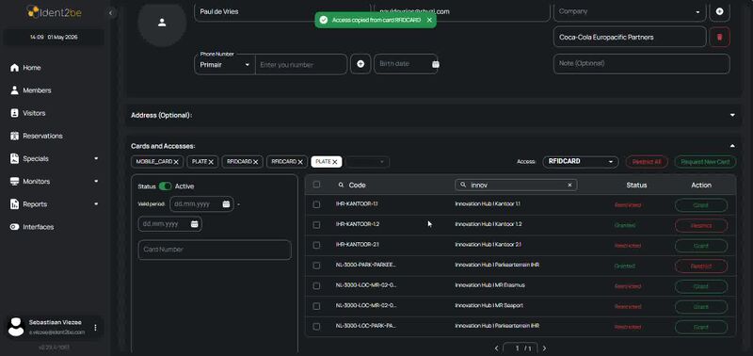Click the Restrict All button
This screenshot has height=356, width=753.
(647, 162)
